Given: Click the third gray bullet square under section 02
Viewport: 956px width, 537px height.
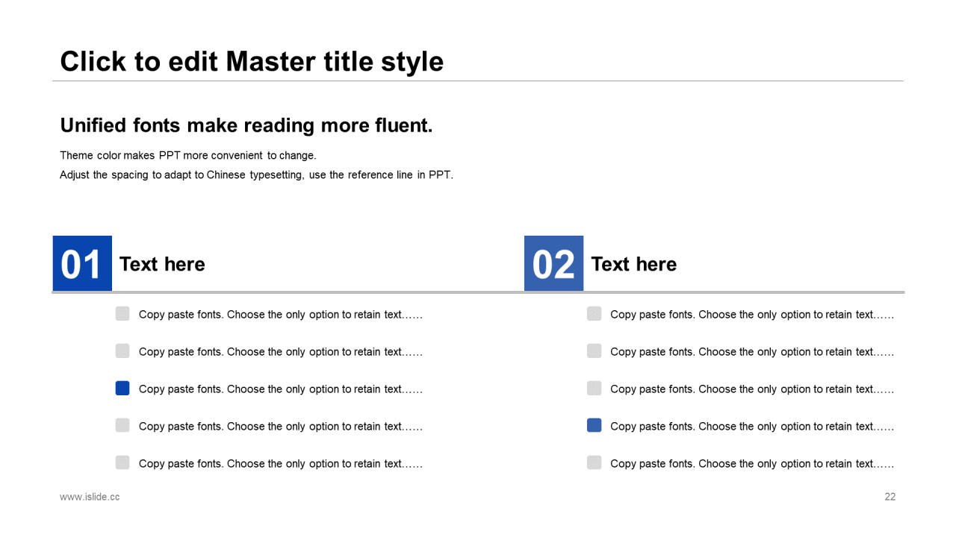Looking at the screenshot, I should (x=594, y=389).
